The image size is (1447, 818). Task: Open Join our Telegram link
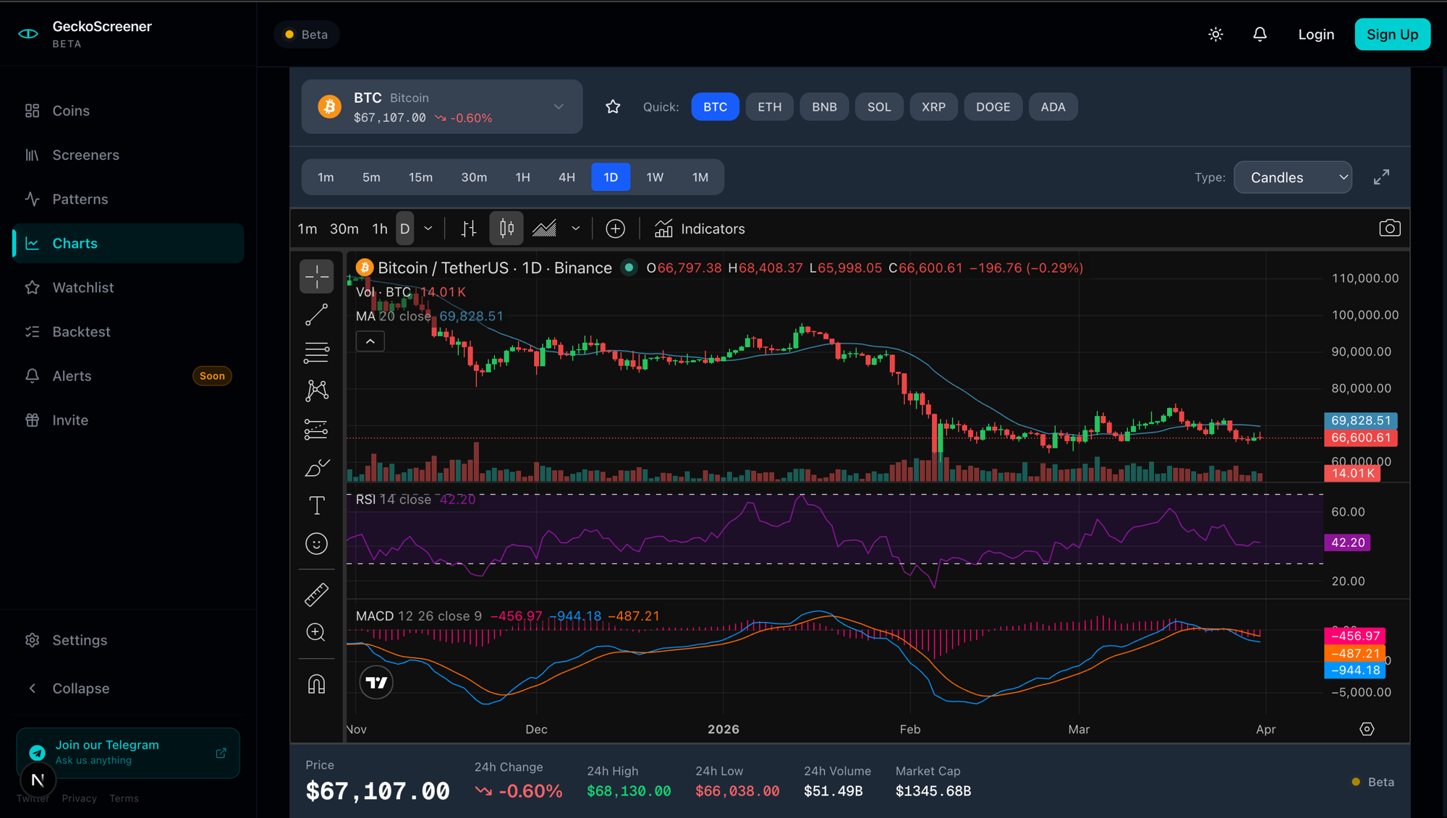(x=127, y=752)
